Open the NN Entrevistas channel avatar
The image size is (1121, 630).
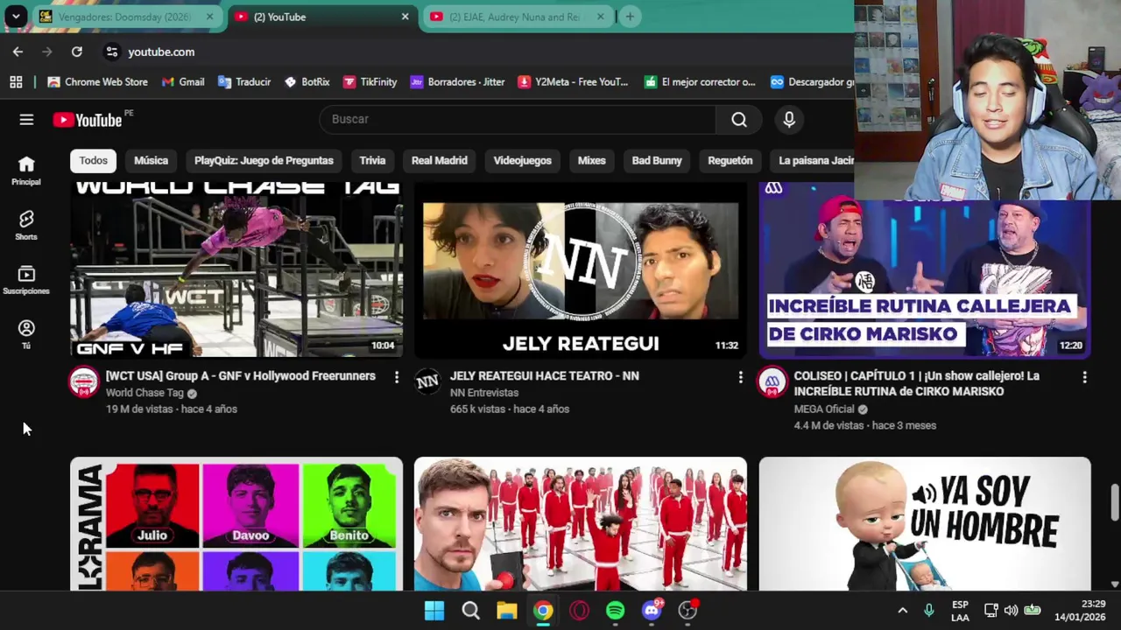point(427,382)
